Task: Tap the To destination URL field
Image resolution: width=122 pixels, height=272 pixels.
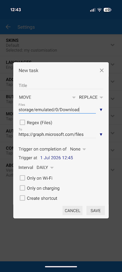Action: tap(57, 134)
